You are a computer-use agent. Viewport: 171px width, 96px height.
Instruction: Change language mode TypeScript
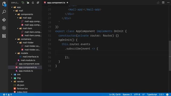pos(152,94)
